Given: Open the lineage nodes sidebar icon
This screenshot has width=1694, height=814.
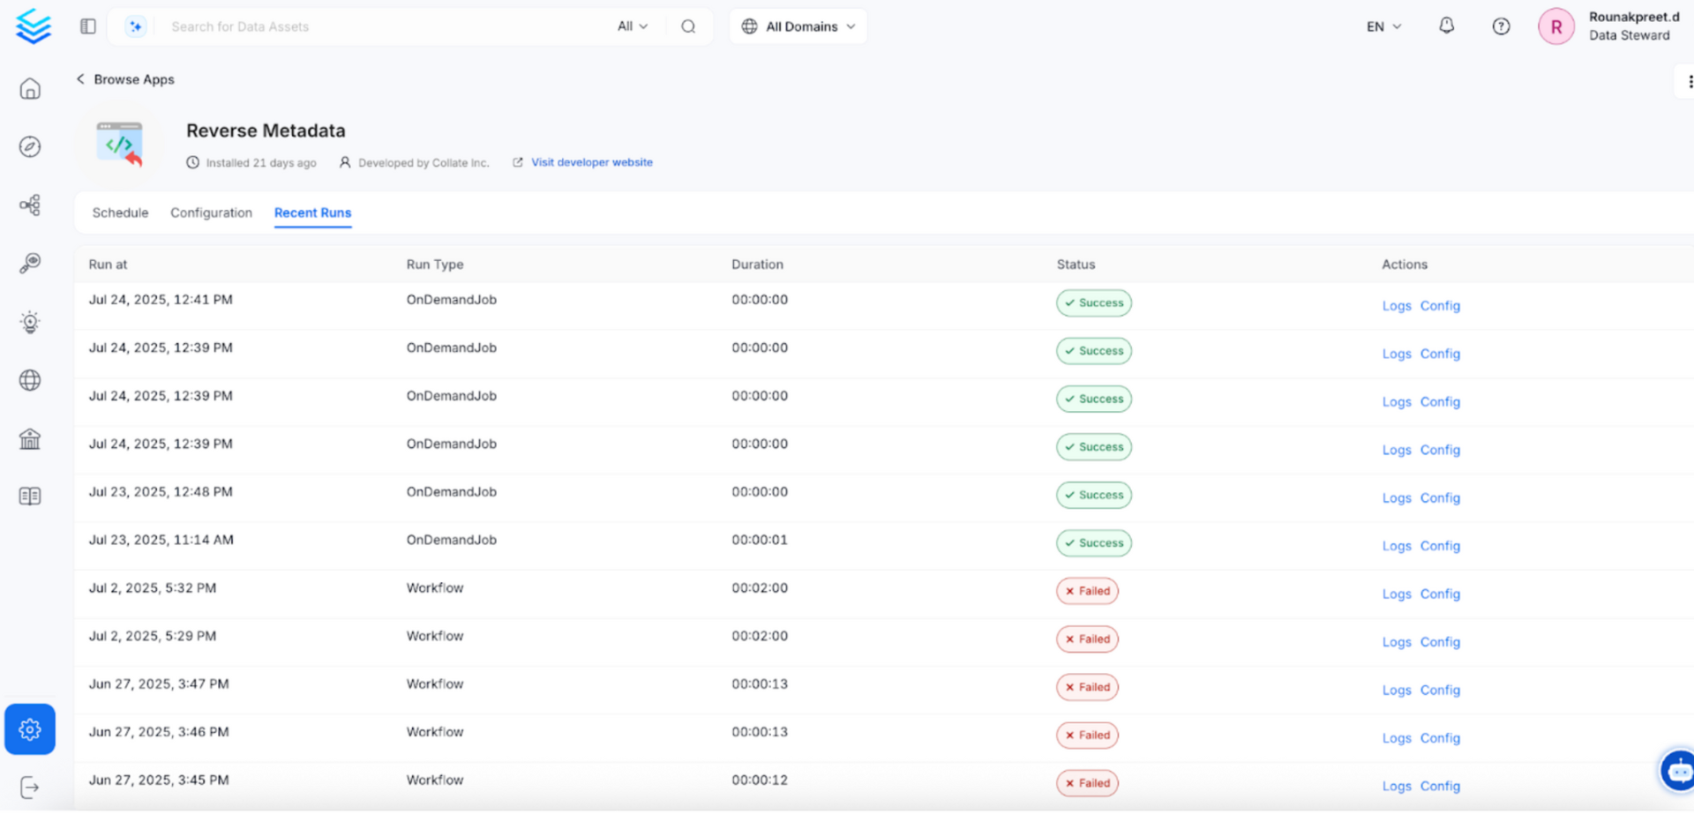Looking at the screenshot, I should coord(30,205).
